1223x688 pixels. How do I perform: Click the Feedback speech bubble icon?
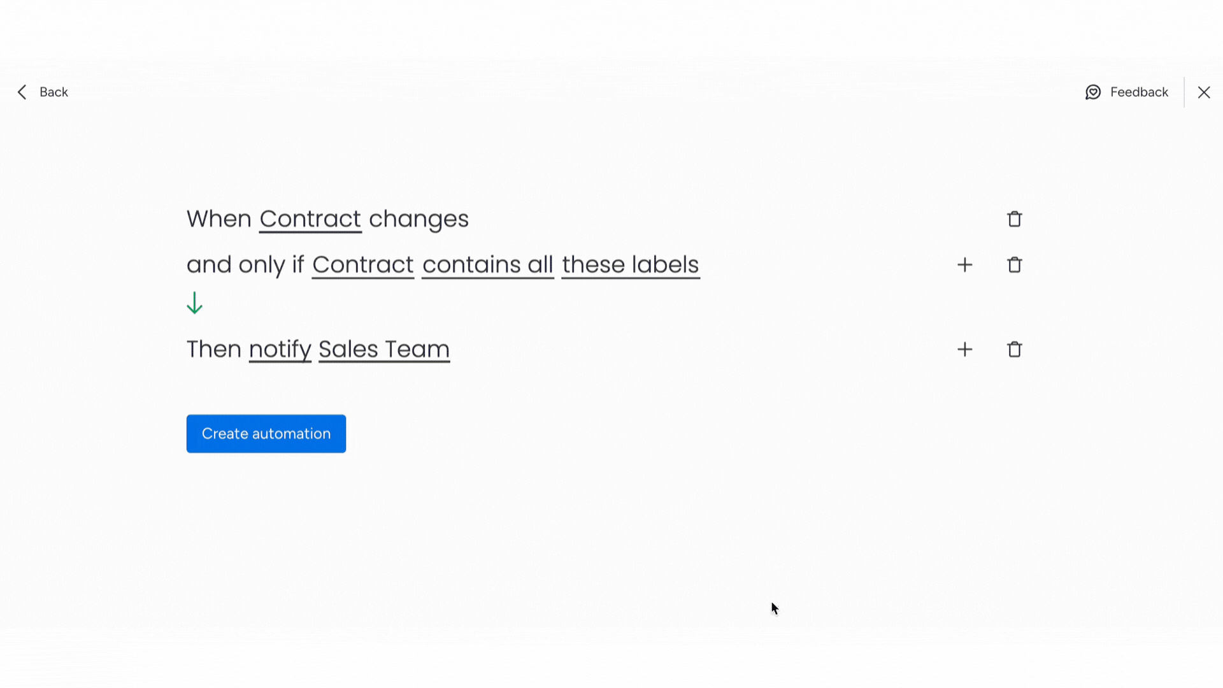click(1093, 92)
